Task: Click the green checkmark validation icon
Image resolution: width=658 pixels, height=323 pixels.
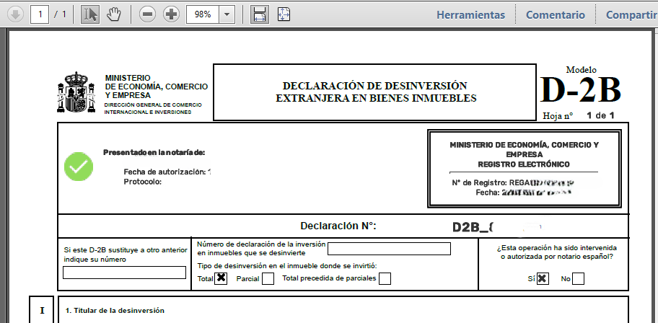Action: point(79,167)
